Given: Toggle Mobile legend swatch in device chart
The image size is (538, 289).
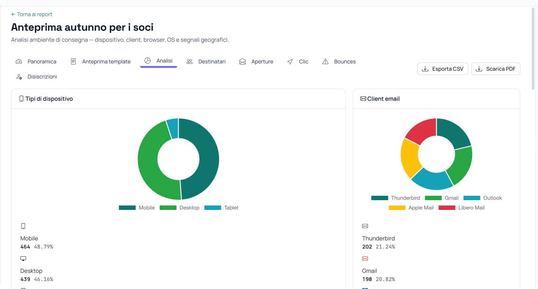Looking at the screenshot, I should point(127,208).
